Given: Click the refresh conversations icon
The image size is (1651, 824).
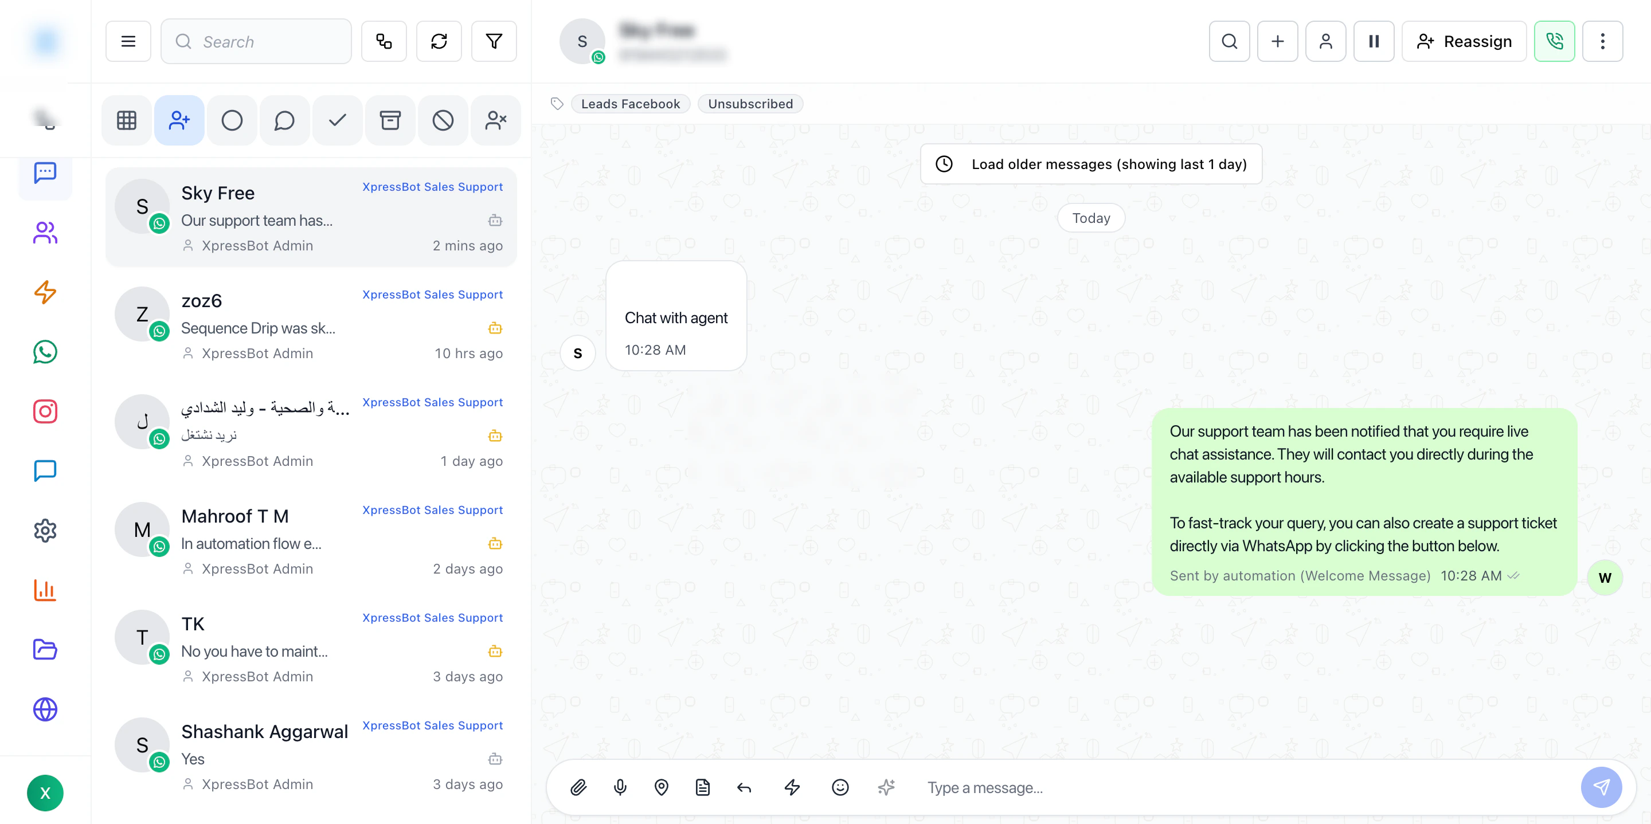Looking at the screenshot, I should (x=439, y=42).
